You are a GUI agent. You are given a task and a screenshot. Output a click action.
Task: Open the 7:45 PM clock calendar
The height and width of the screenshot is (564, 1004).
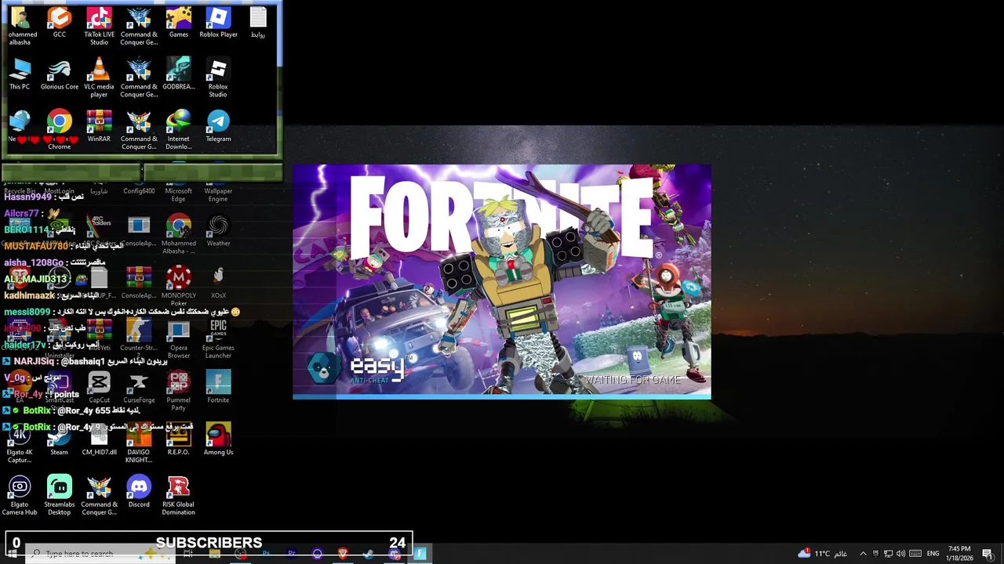coord(959,553)
